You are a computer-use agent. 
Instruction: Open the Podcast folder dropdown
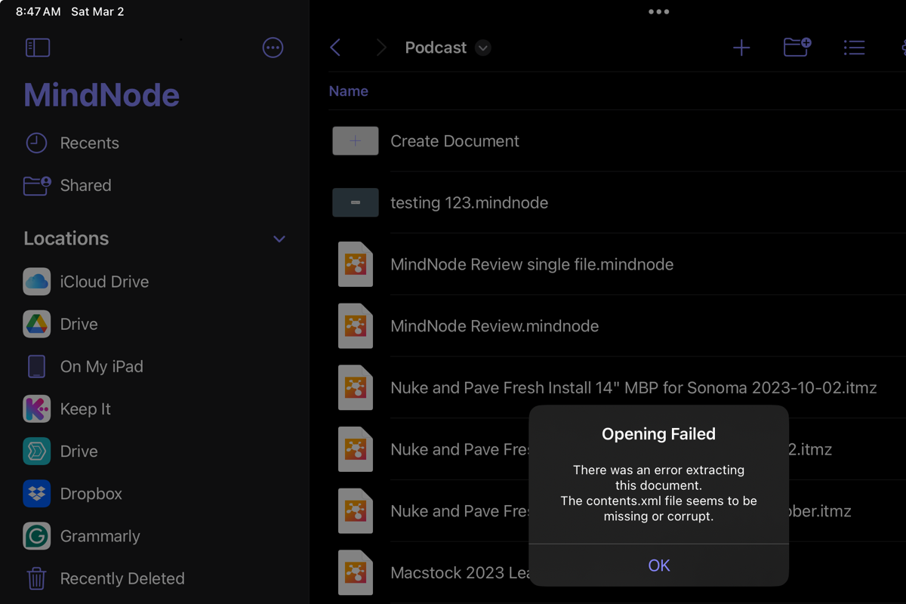483,48
